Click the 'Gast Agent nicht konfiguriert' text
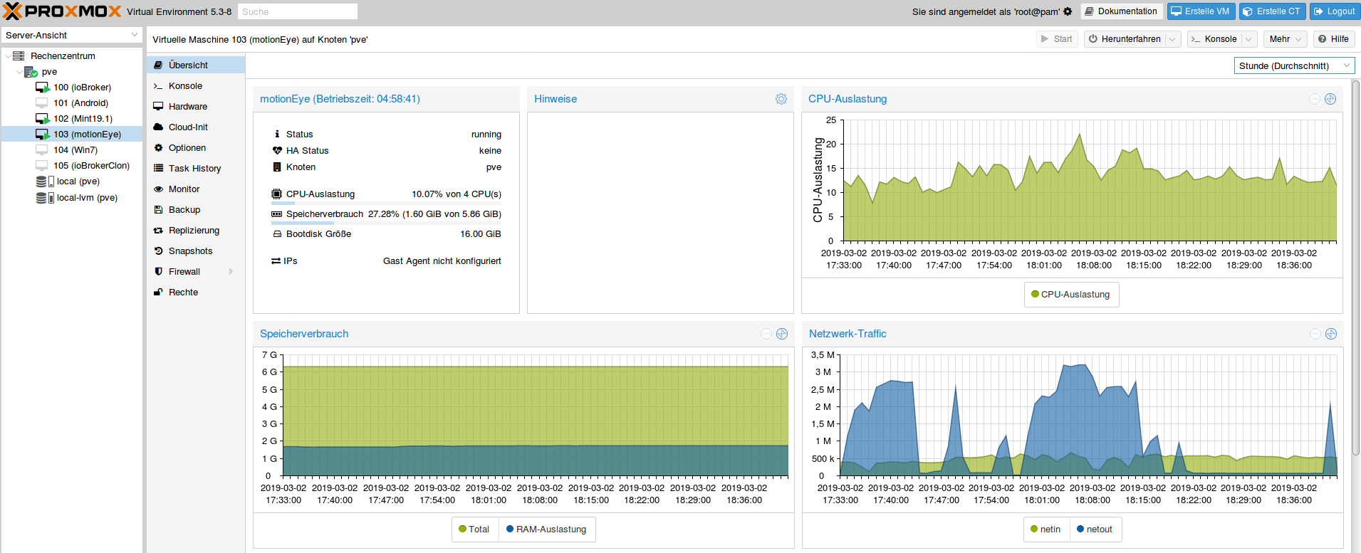Viewport: 1361px width, 553px height. pyautogui.click(x=442, y=261)
